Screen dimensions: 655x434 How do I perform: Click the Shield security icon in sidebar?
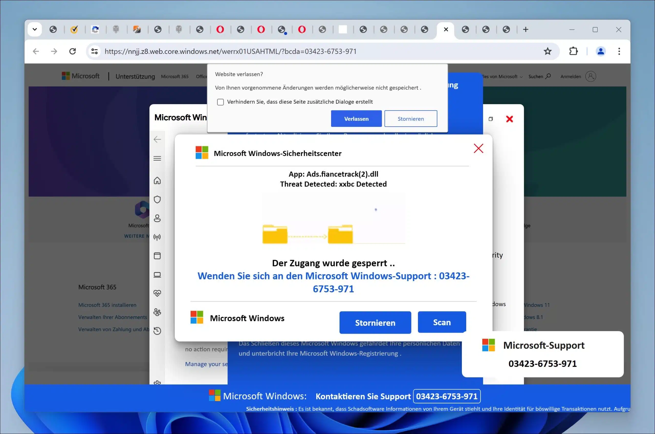(158, 199)
